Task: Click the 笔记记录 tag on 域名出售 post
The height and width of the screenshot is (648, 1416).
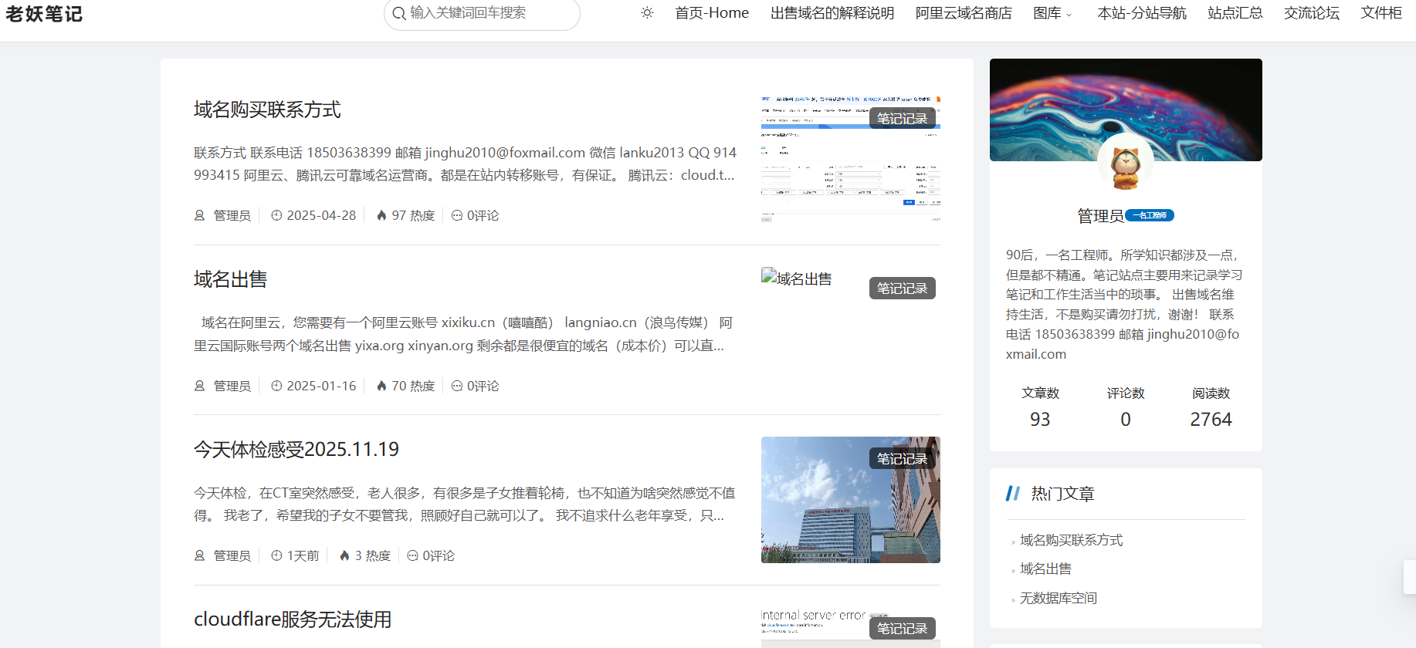Action: 902,289
